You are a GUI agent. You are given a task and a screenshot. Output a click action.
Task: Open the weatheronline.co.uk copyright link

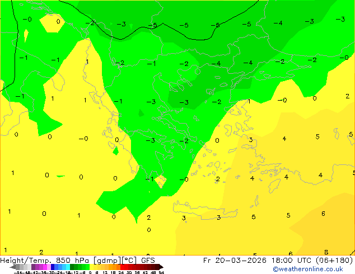pos(308,269)
